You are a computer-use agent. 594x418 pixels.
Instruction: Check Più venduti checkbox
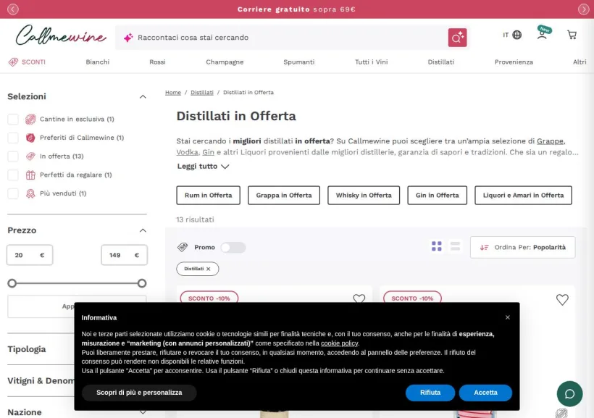(13, 193)
